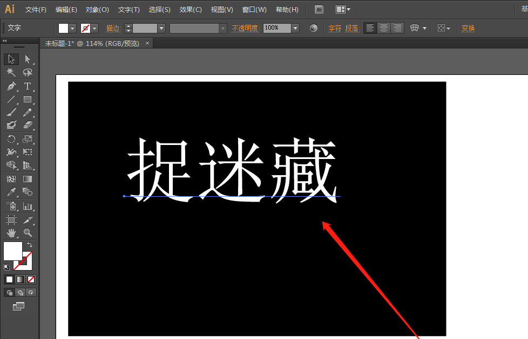This screenshot has width=528, height=339.
Task: Set paragraph alignment to left
Action: coord(370,28)
